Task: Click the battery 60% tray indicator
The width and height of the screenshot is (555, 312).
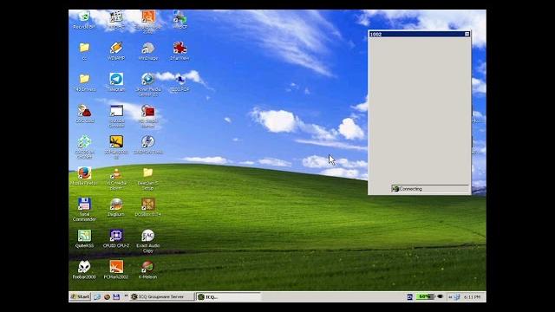Action: [x=426, y=296]
